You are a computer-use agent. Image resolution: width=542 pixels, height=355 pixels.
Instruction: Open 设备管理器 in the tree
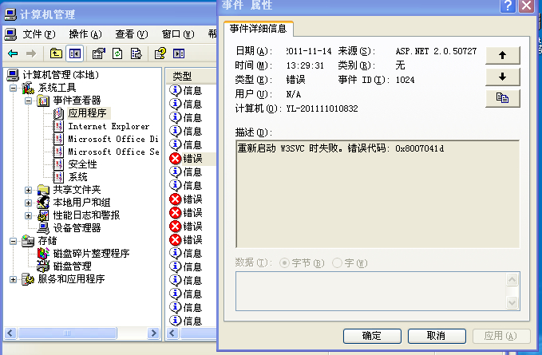(x=77, y=228)
